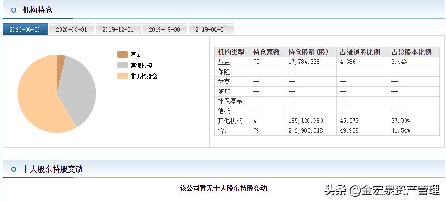Click the 其他机构 legend label

coord(141,65)
